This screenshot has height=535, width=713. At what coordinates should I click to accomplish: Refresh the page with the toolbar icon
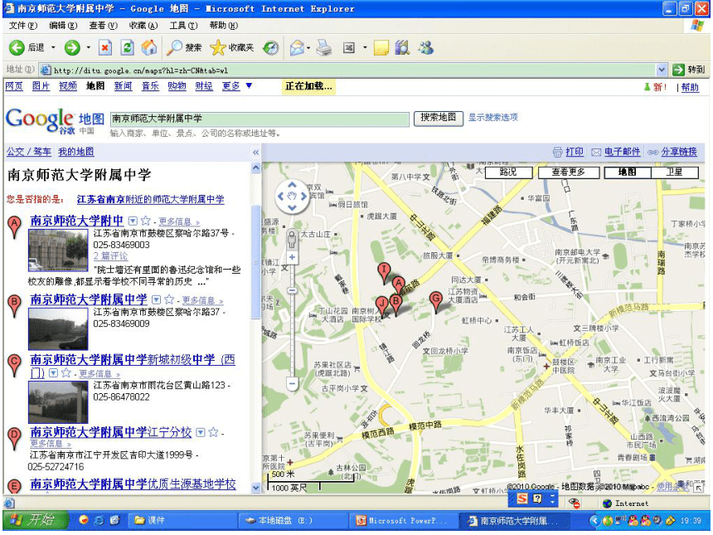point(128,47)
